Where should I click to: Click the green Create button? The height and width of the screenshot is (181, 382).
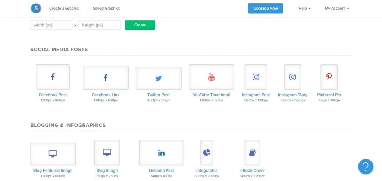(x=140, y=25)
